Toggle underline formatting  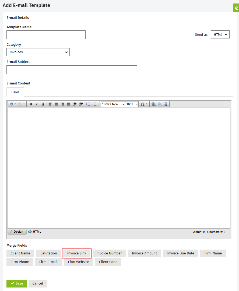click(43, 104)
